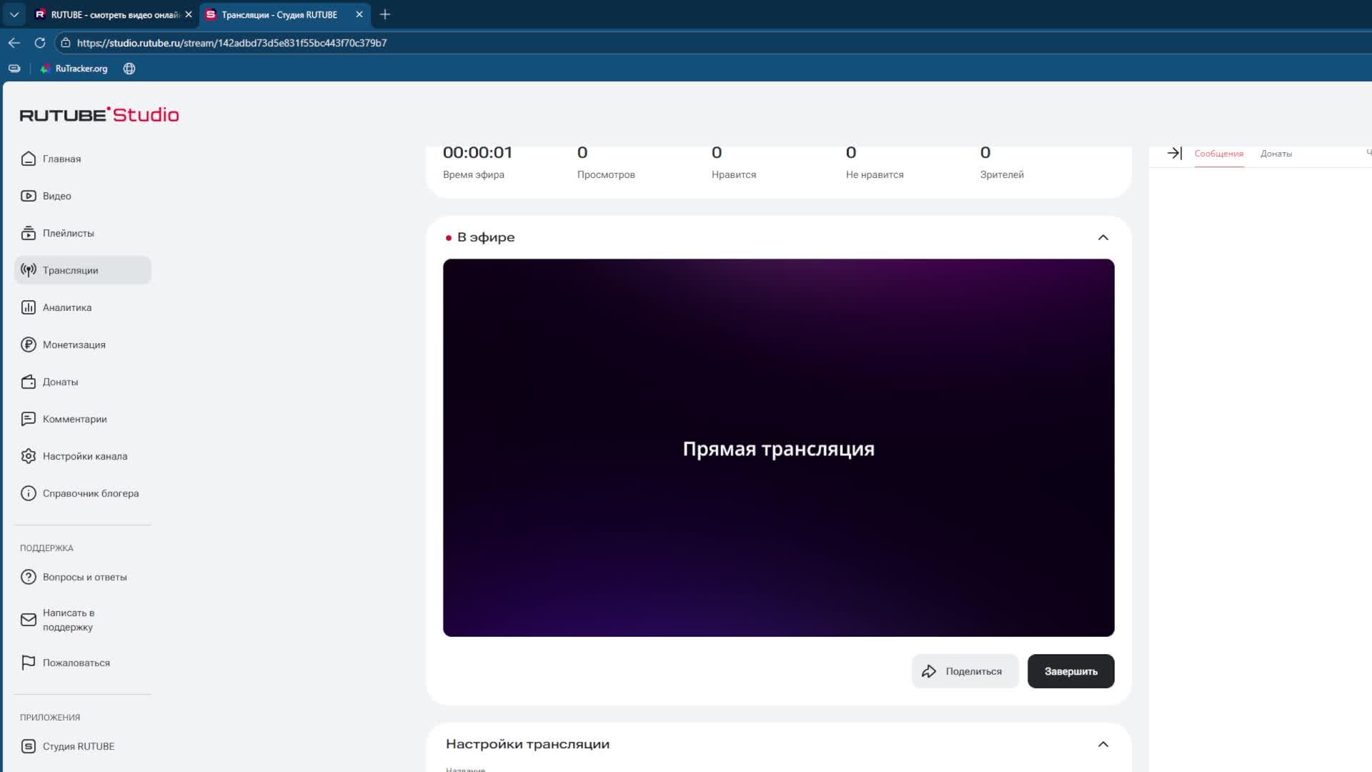Open Донаты wallet icon
The image size is (1372, 772).
coord(29,382)
